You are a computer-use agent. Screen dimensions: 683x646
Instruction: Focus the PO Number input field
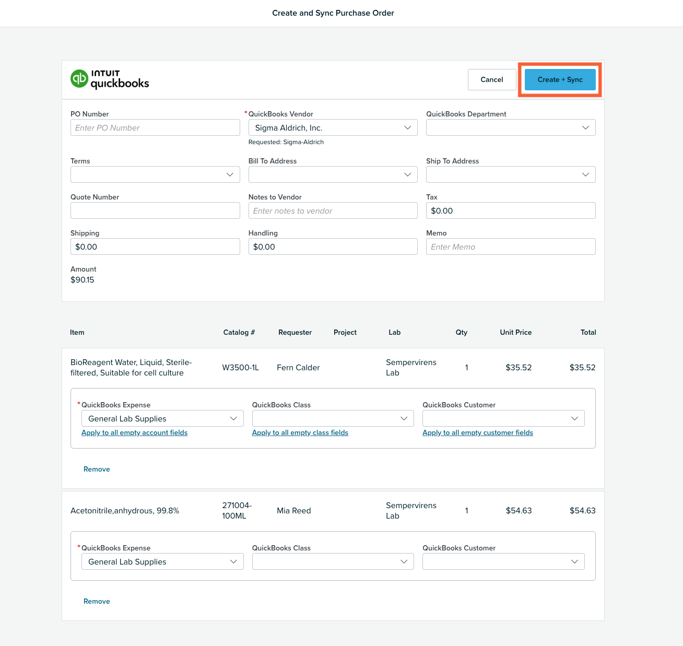(x=155, y=127)
